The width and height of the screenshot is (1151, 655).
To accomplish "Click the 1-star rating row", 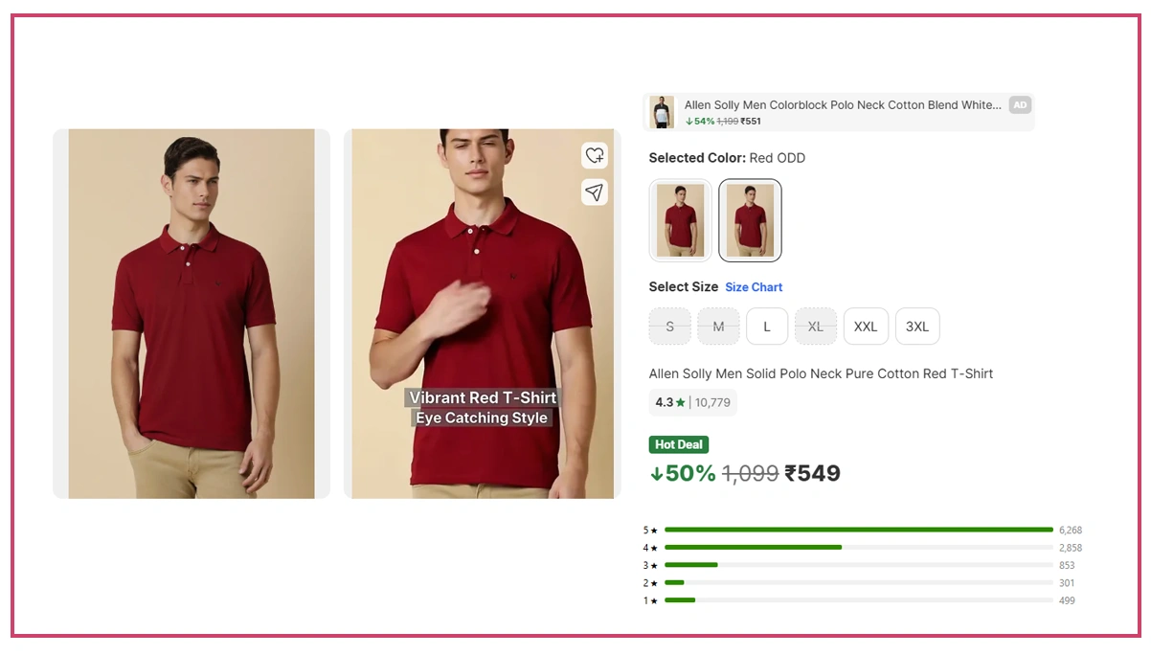I will pos(859,600).
